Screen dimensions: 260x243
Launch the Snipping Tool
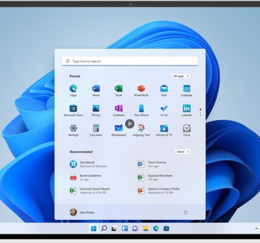(142, 130)
